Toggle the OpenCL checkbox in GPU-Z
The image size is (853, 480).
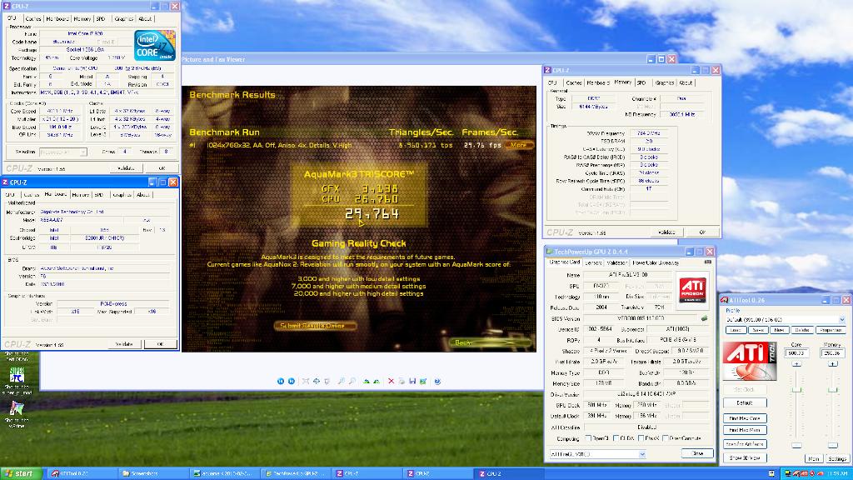(588, 438)
